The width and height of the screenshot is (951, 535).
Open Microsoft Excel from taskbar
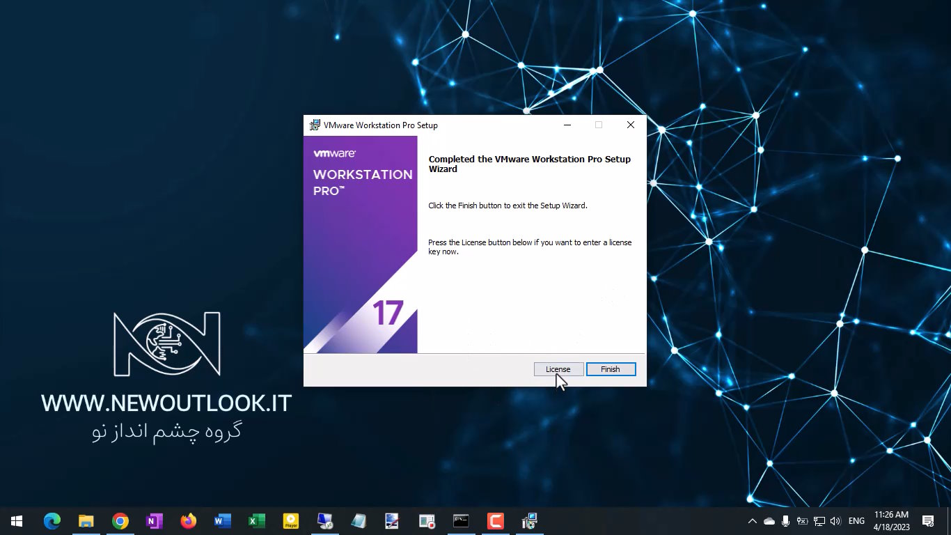256,521
